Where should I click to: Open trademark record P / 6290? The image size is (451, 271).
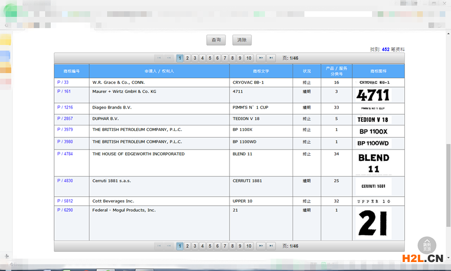coord(65,210)
